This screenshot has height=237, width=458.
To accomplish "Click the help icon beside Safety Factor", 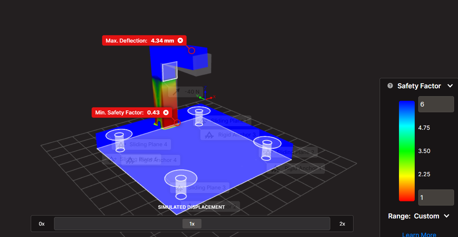I will tap(390, 86).
